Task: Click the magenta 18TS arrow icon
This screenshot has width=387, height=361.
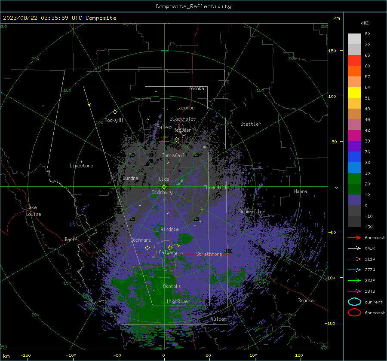Action: (354, 291)
